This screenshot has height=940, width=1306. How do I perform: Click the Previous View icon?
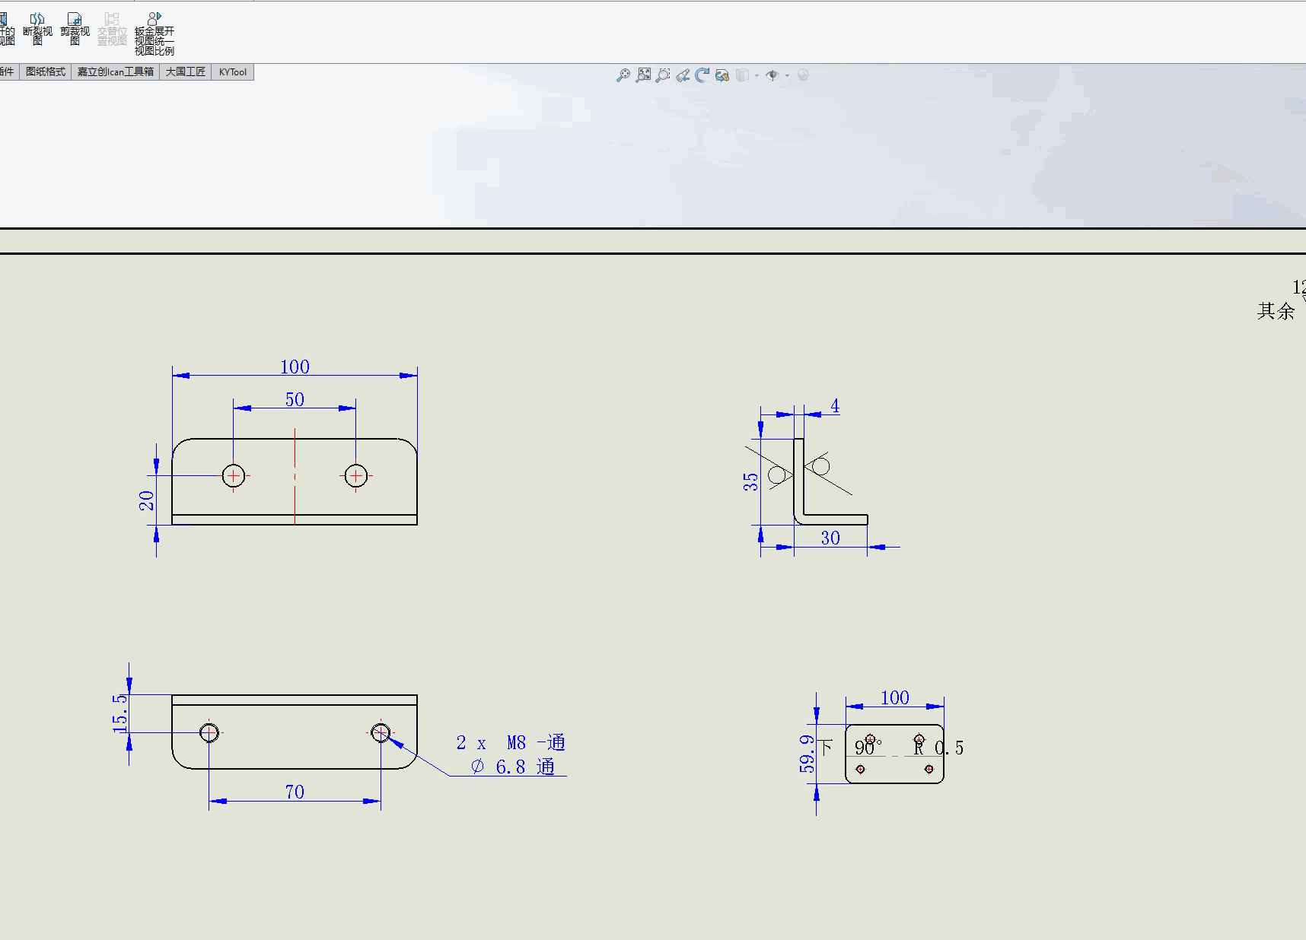pyautogui.click(x=683, y=75)
